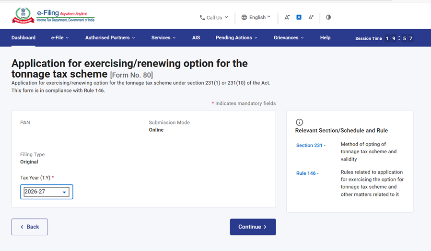431x251 pixels.
Task: Expand the e-File menu
Action: [x=60, y=38]
